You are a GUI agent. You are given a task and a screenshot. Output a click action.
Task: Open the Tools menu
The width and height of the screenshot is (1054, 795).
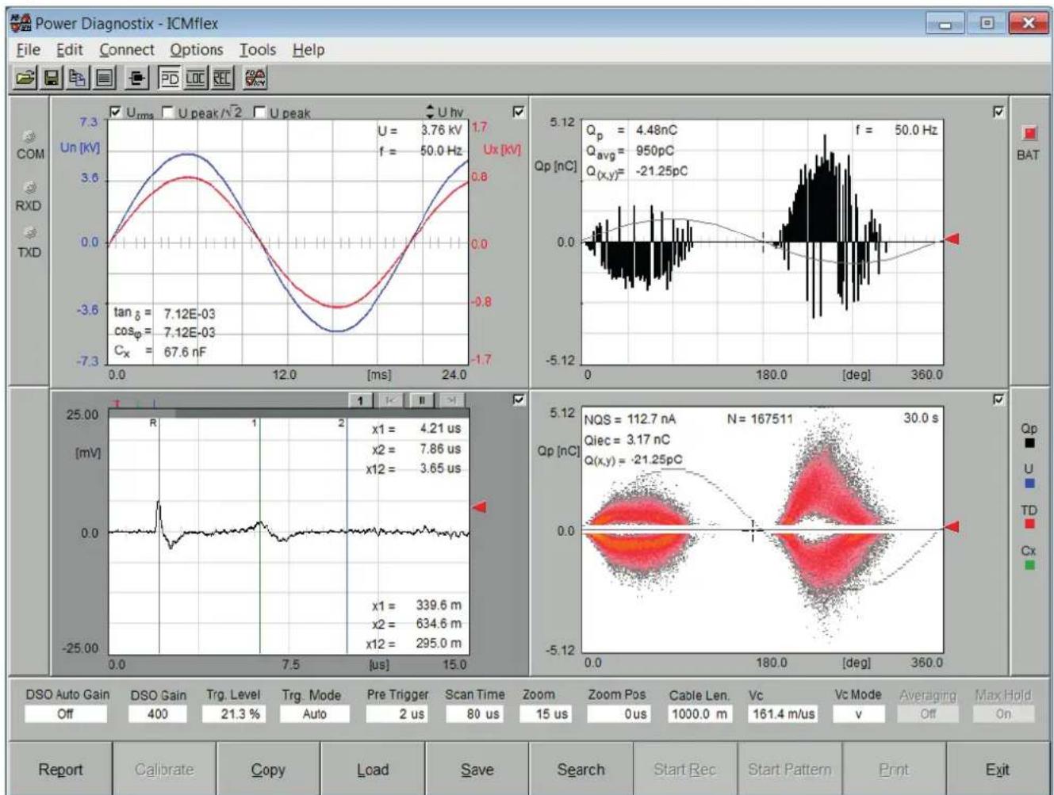[x=258, y=49]
